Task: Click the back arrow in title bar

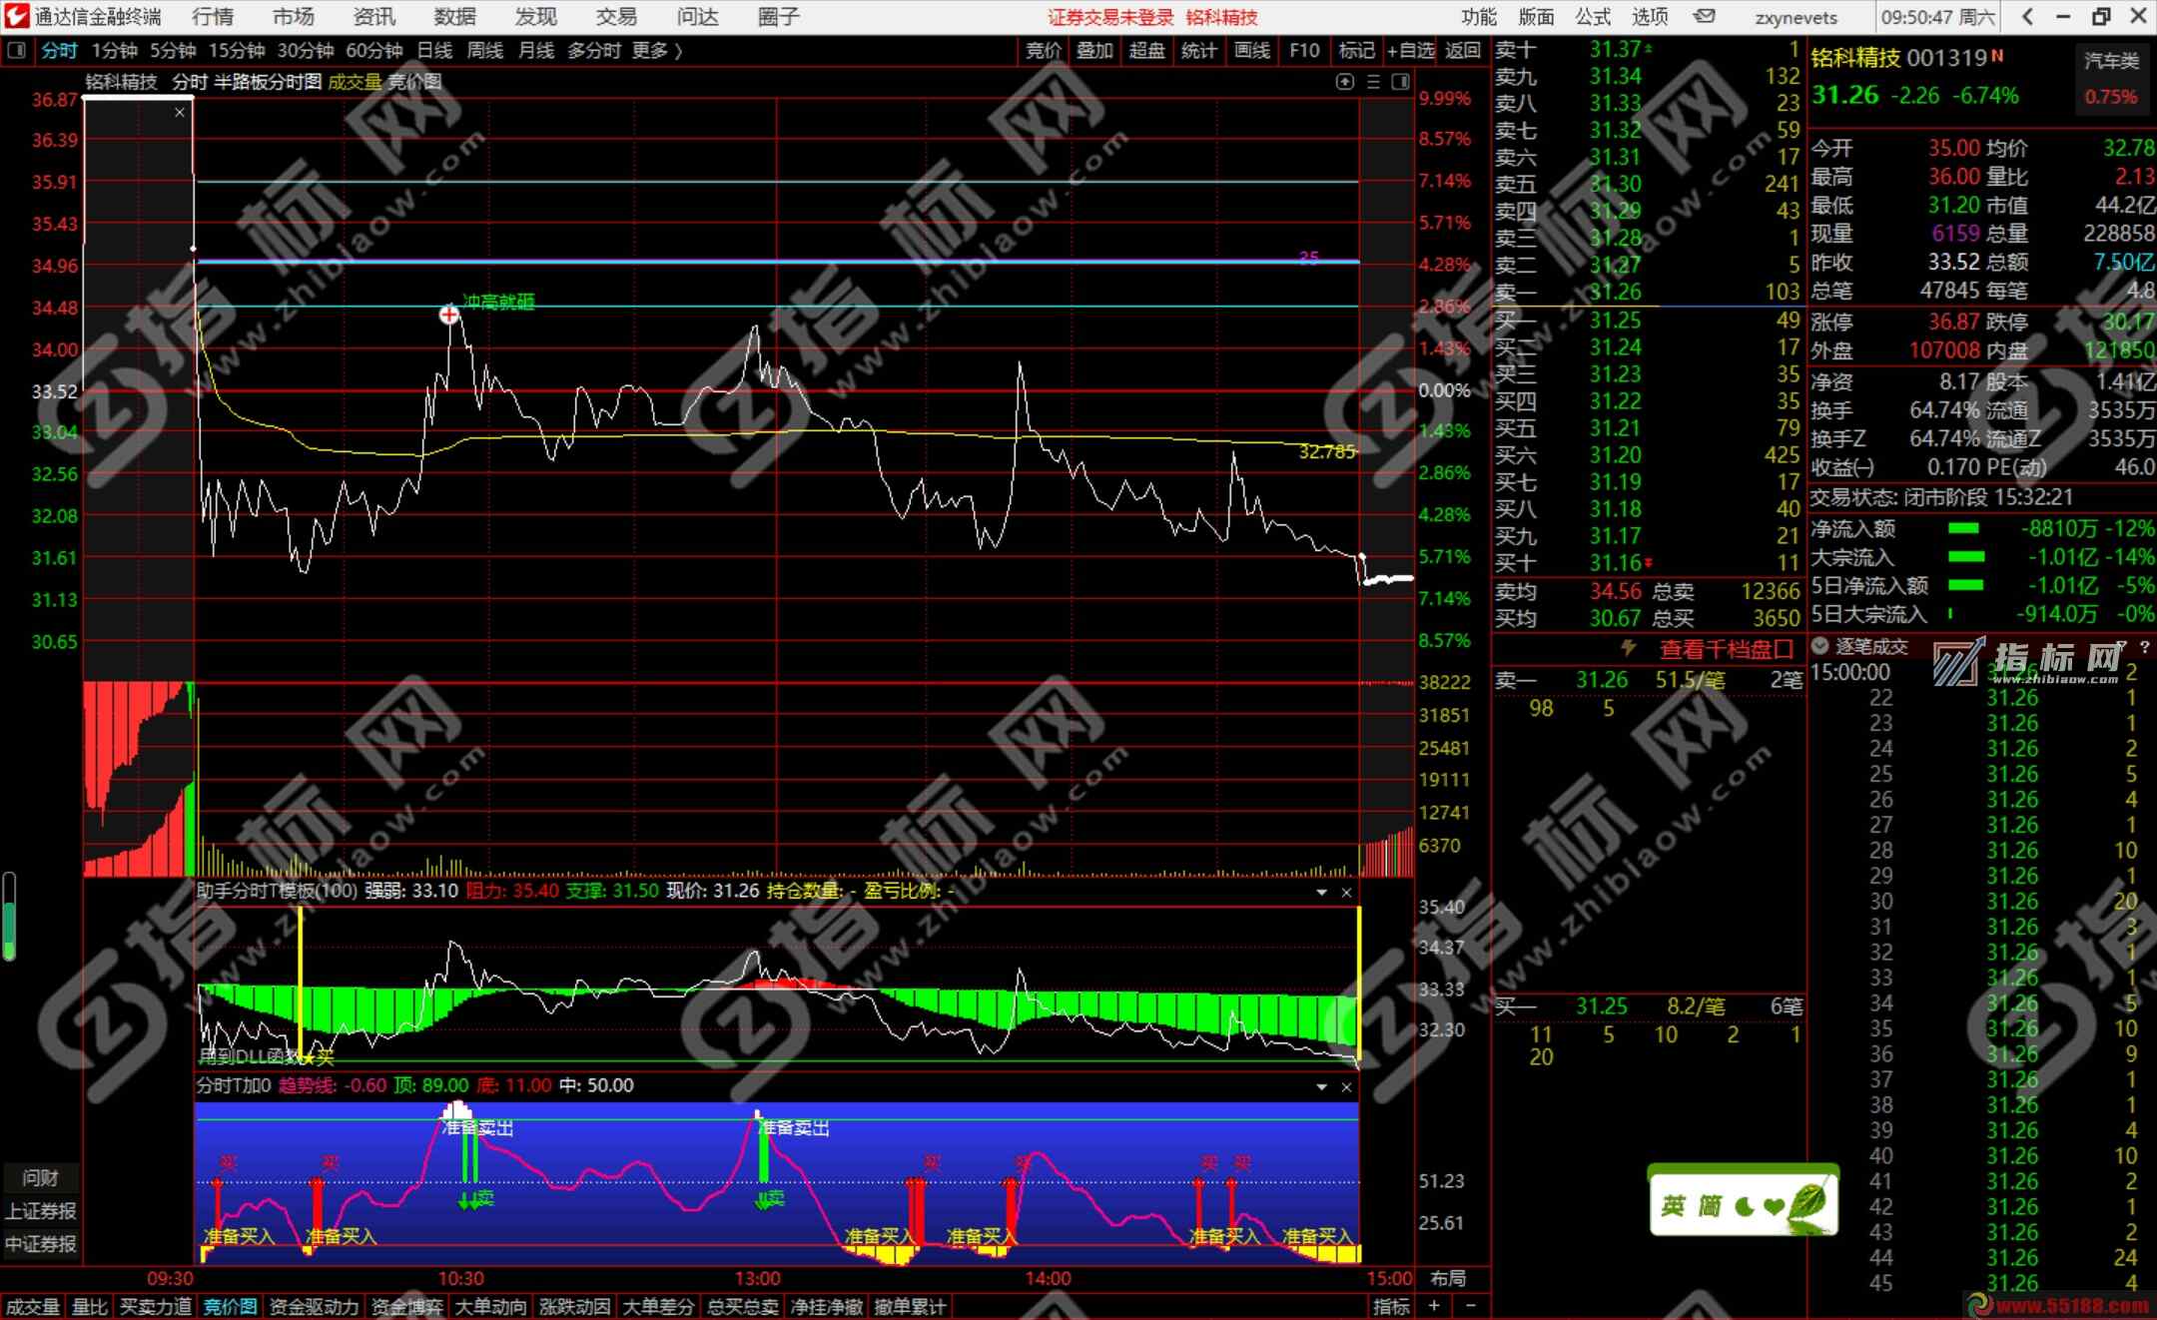Action: point(2027,17)
